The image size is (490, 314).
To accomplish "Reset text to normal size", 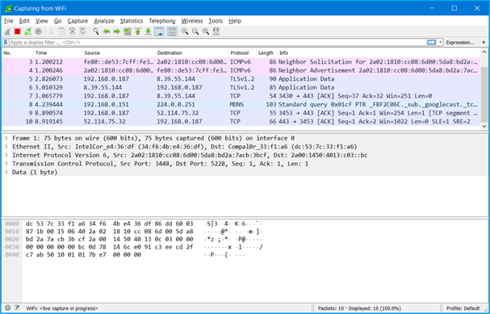I will coord(206,31).
